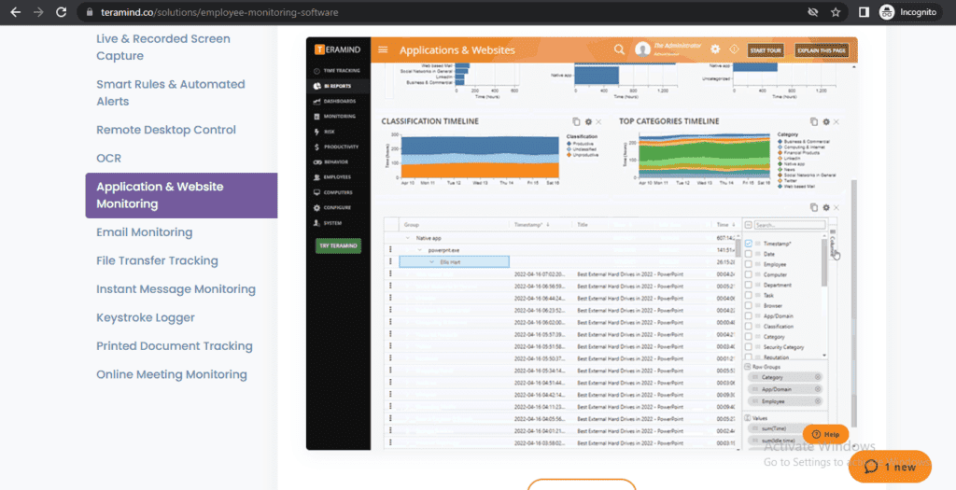This screenshot has height=490, width=956.
Task: Collapse the Ellis Hart group row
Action: tap(431, 261)
